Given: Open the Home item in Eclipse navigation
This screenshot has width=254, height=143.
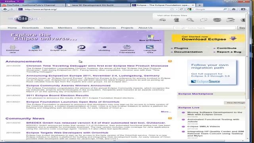Looking at the screenshot, I should coord(12,28).
